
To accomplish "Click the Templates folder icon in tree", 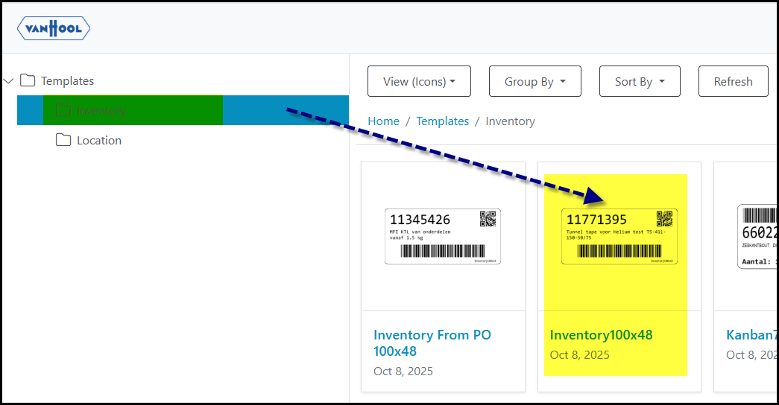I will pyautogui.click(x=28, y=80).
